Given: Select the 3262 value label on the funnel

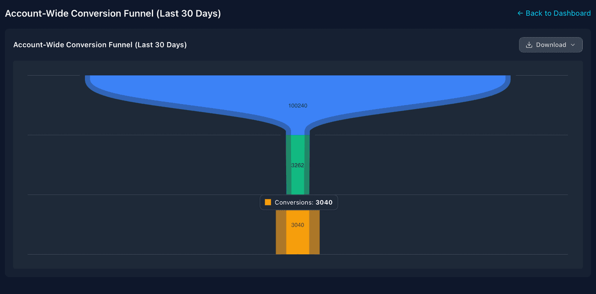Looking at the screenshot, I should tap(298, 165).
